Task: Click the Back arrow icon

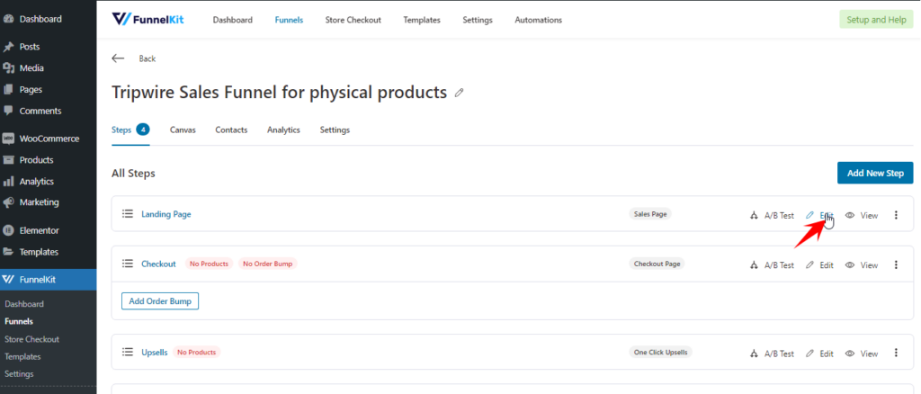Action: point(118,58)
